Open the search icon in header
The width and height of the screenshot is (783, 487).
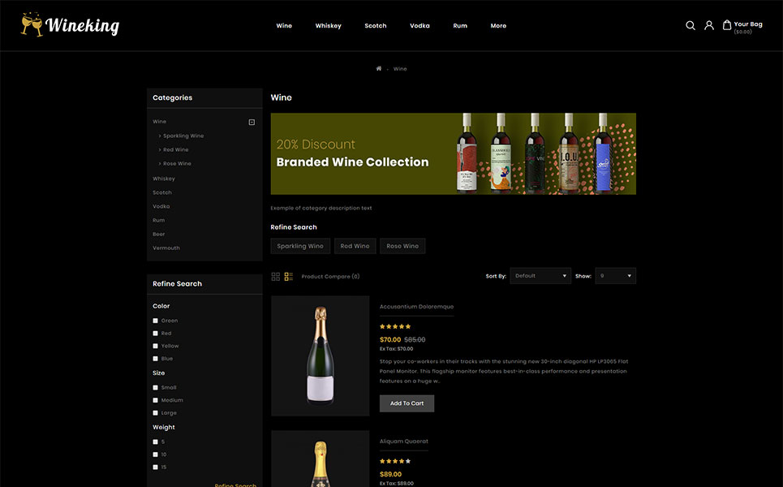tap(691, 25)
